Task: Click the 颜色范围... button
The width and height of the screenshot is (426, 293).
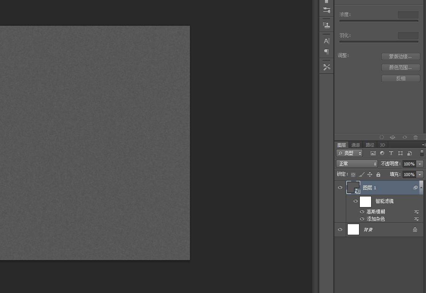Action: pos(401,67)
